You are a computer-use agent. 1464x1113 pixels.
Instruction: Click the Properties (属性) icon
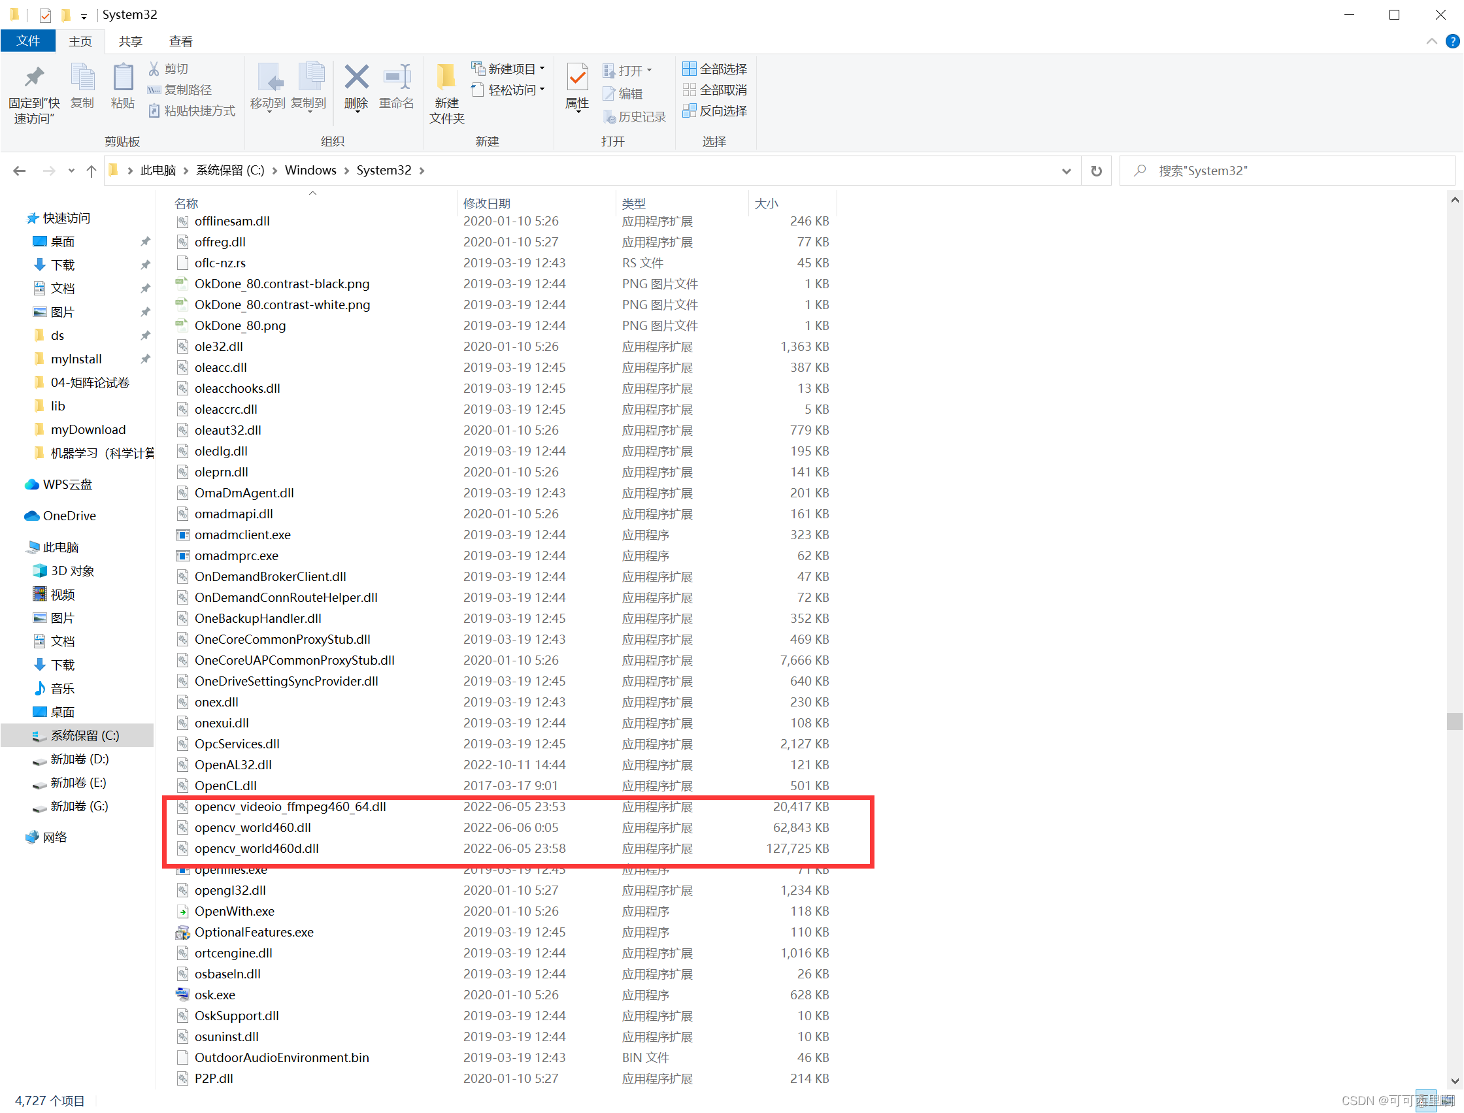pyautogui.click(x=577, y=78)
